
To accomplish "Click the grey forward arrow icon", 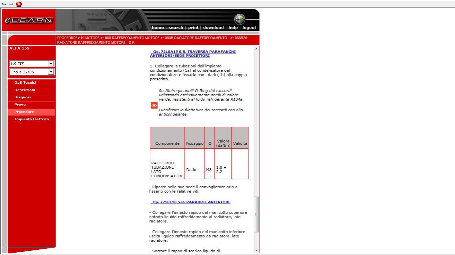I will 11,4.
